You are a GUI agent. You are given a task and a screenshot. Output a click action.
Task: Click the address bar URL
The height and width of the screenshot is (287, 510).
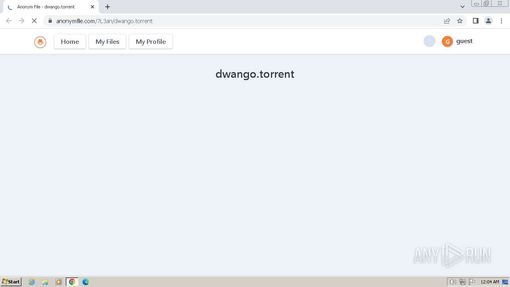pos(104,21)
